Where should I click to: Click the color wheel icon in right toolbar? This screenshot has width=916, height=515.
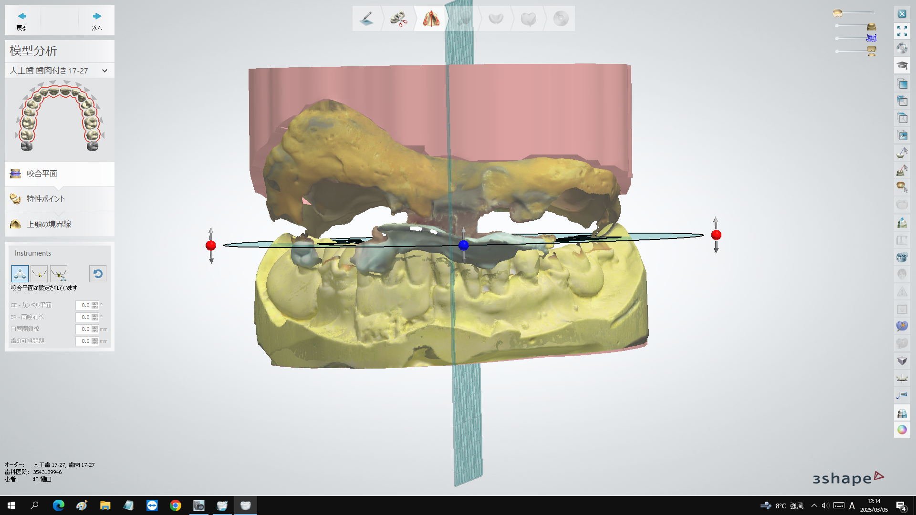coord(902,430)
